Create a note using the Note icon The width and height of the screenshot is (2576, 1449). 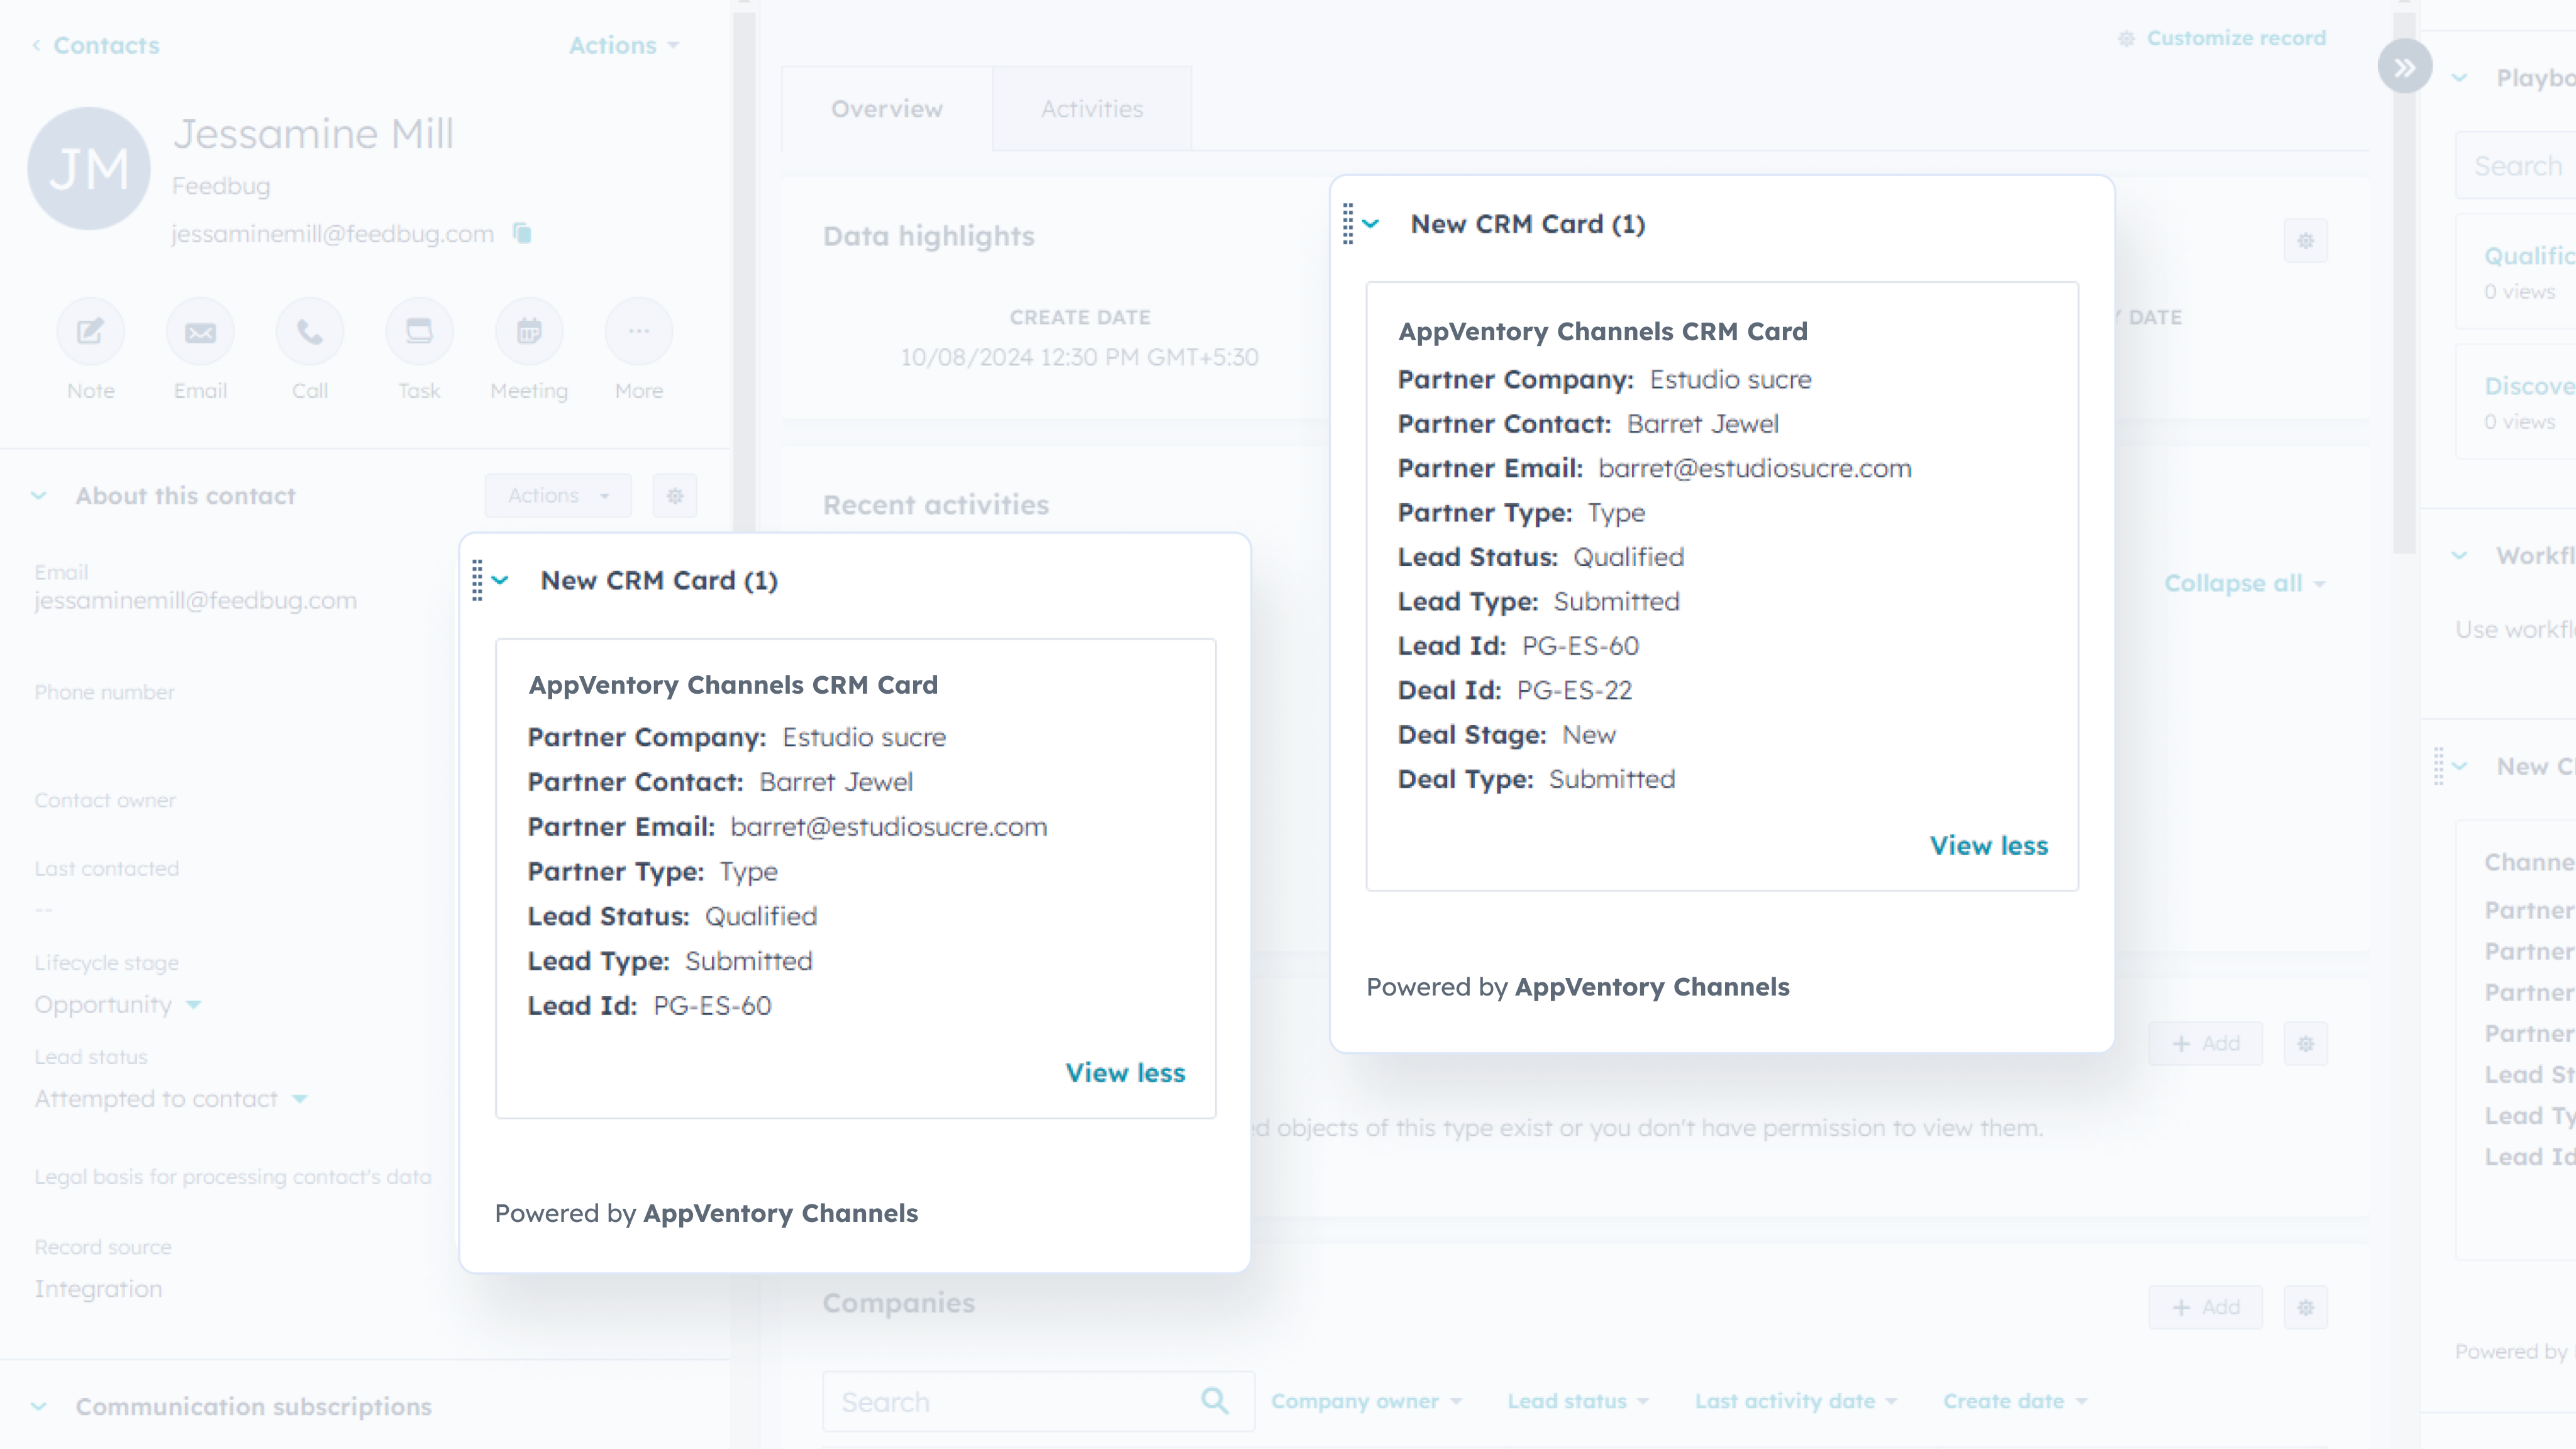coord(90,330)
